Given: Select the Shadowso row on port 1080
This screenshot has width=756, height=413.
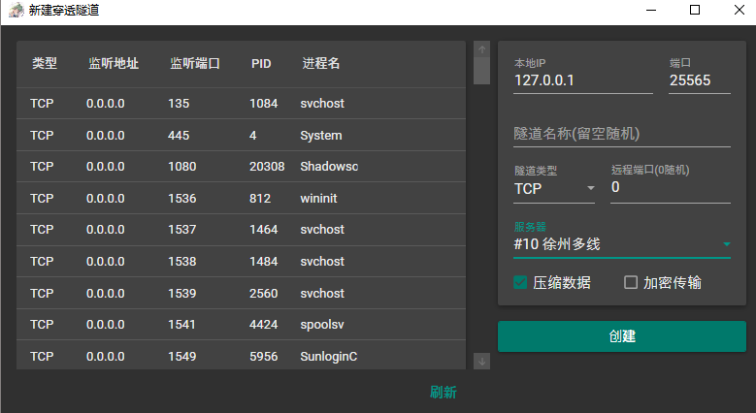Looking at the screenshot, I should (x=241, y=166).
